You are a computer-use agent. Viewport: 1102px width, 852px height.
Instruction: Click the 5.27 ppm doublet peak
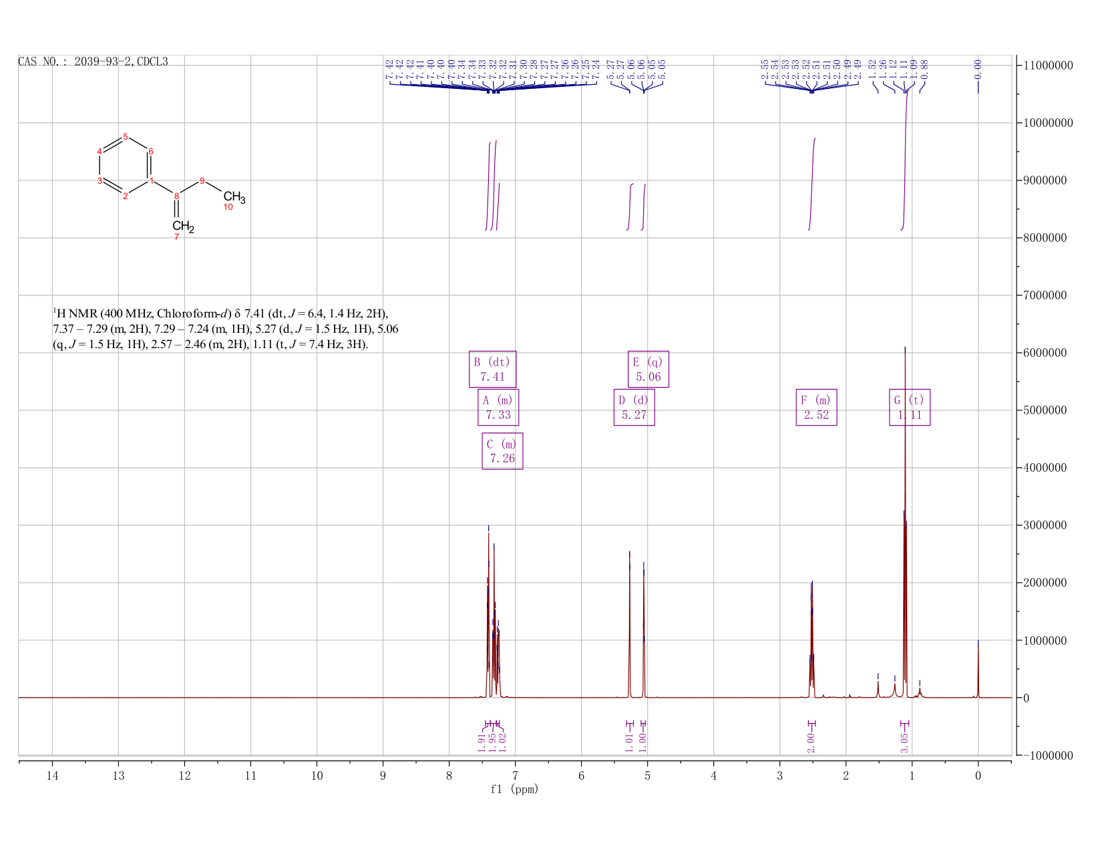point(629,625)
